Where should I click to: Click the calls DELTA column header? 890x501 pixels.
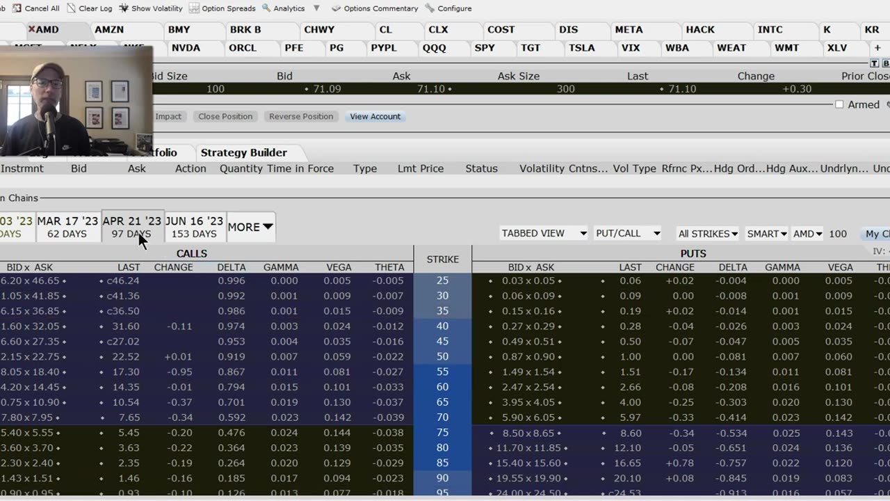(231, 267)
